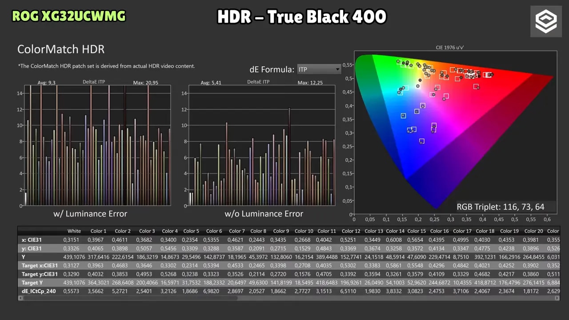Click the Color 19 dE value 2,3674
This screenshot has width=569, height=320.
pyautogui.click(x=509, y=291)
